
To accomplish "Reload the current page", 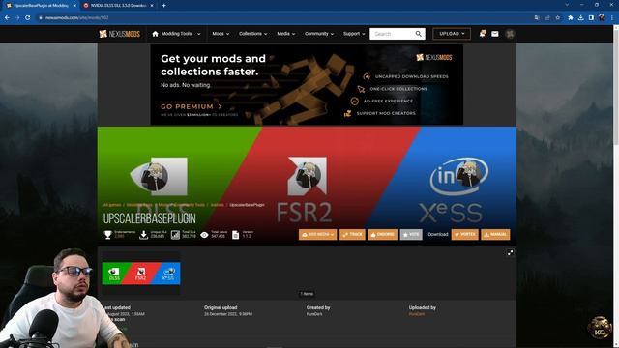I will click(x=28, y=17).
